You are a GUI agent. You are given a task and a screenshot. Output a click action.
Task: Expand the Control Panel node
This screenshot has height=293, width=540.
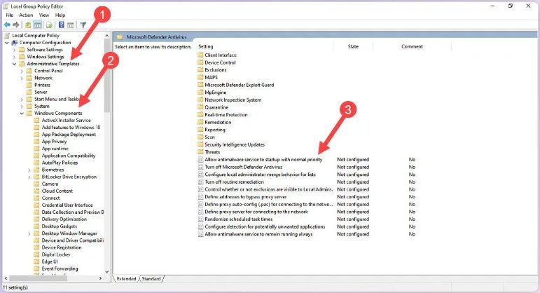coord(22,71)
